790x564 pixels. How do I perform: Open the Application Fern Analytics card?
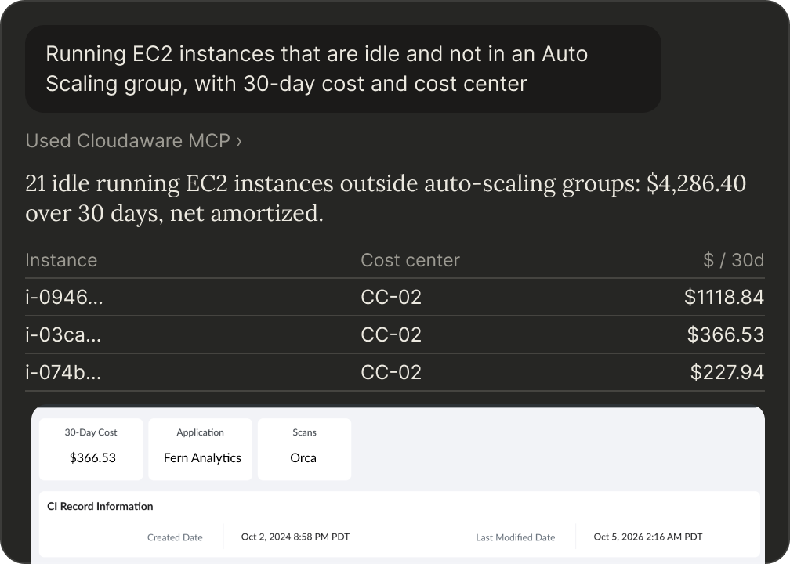(201, 449)
